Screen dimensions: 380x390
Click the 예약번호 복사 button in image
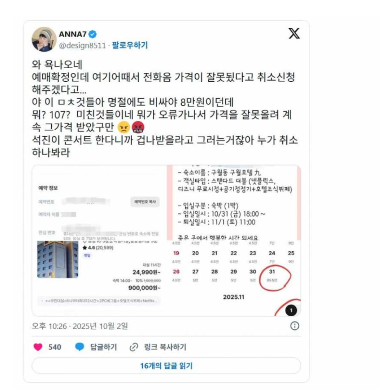click(145, 202)
